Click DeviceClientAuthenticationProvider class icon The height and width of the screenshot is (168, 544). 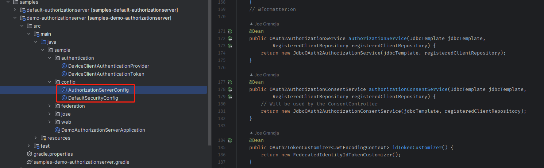[x=64, y=66]
